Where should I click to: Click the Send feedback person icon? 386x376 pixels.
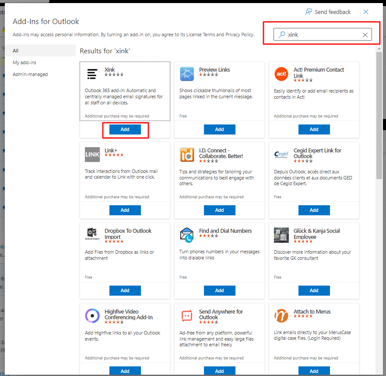308,12
